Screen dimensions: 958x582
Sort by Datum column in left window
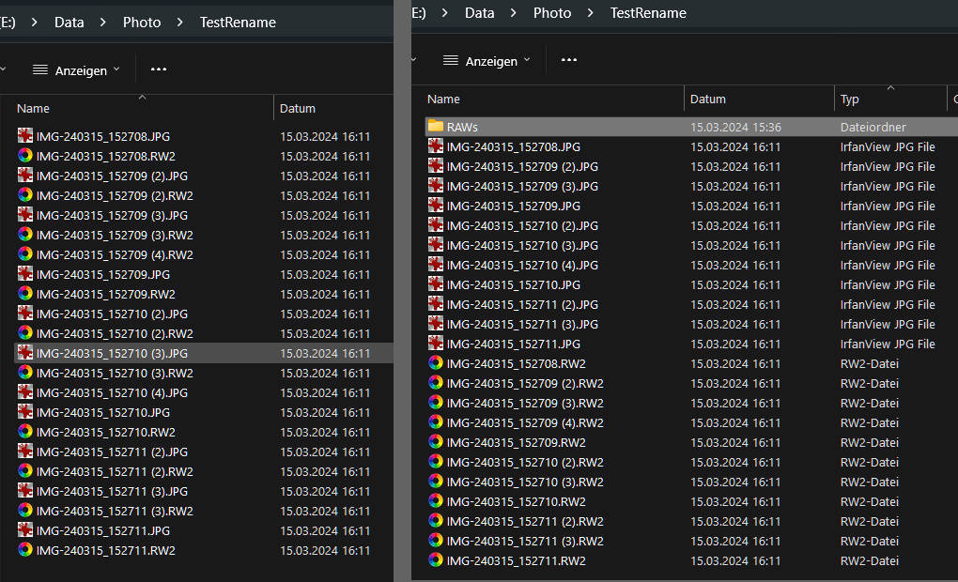[298, 108]
